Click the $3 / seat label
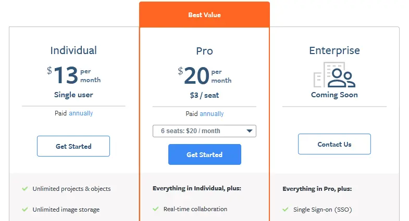 [204, 95]
